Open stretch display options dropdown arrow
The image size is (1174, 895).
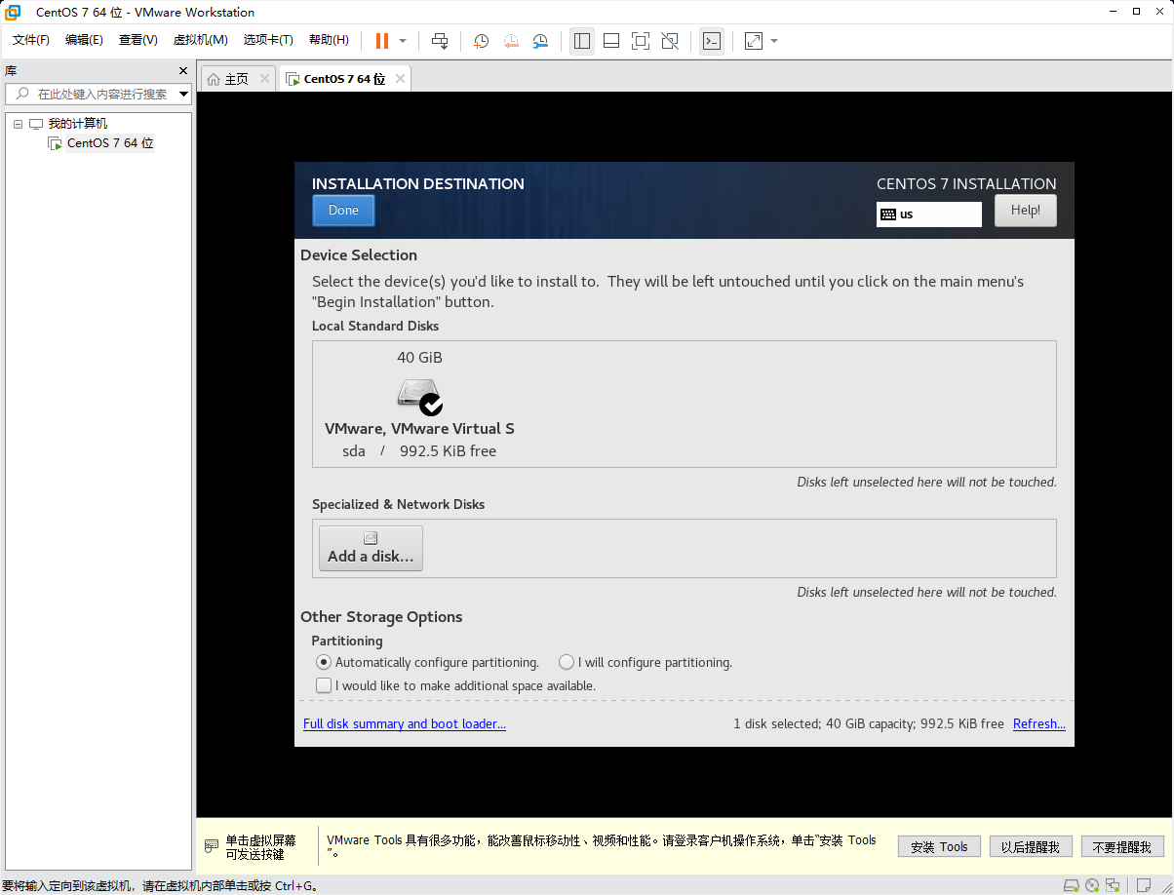click(774, 41)
